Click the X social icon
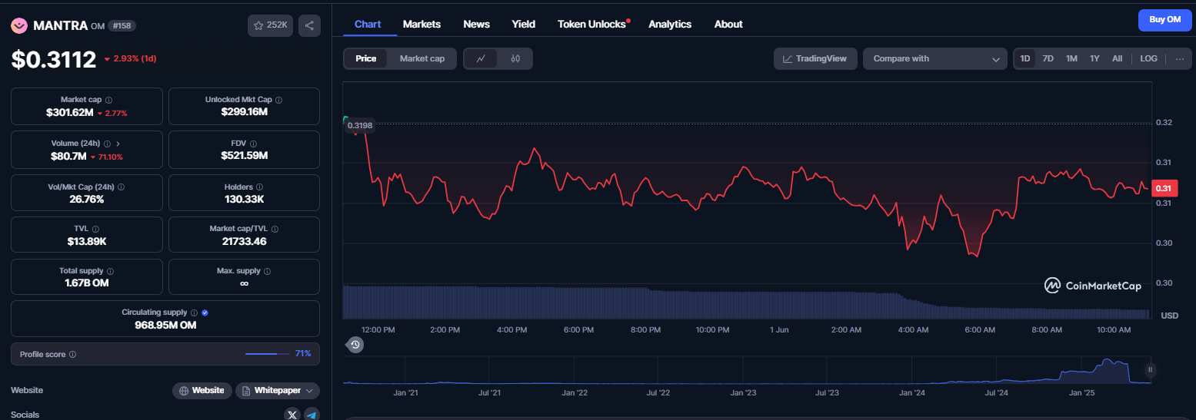The height and width of the screenshot is (420, 1196). (292, 415)
